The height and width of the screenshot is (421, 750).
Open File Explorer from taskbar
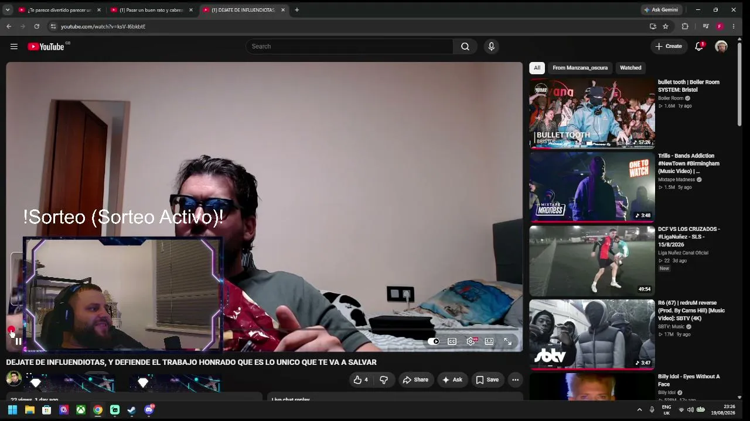pos(30,410)
